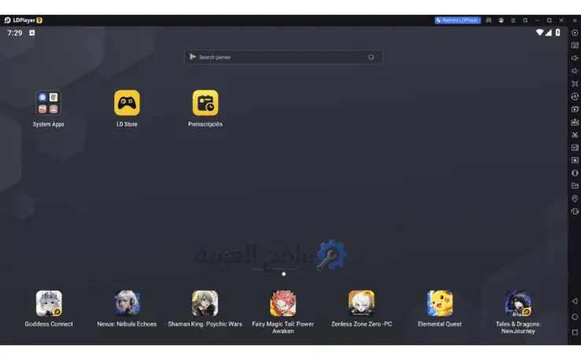Click the icon right of Remote LDPlayer

click(x=489, y=20)
